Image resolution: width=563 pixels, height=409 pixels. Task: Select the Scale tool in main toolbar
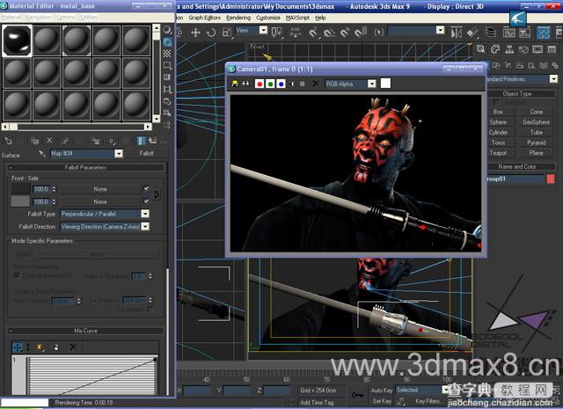point(227,33)
